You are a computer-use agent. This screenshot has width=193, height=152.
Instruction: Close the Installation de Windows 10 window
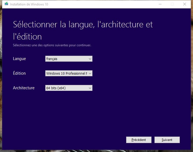tap(184, 4)
